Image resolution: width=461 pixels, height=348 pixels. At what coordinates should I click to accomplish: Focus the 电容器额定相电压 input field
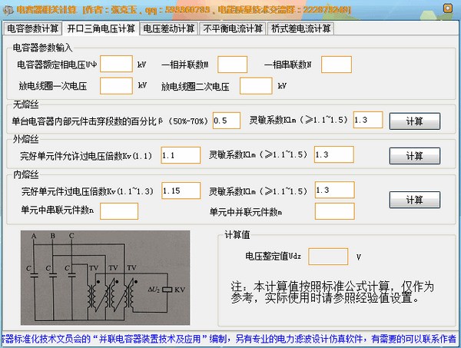click(x=117, y=64)
